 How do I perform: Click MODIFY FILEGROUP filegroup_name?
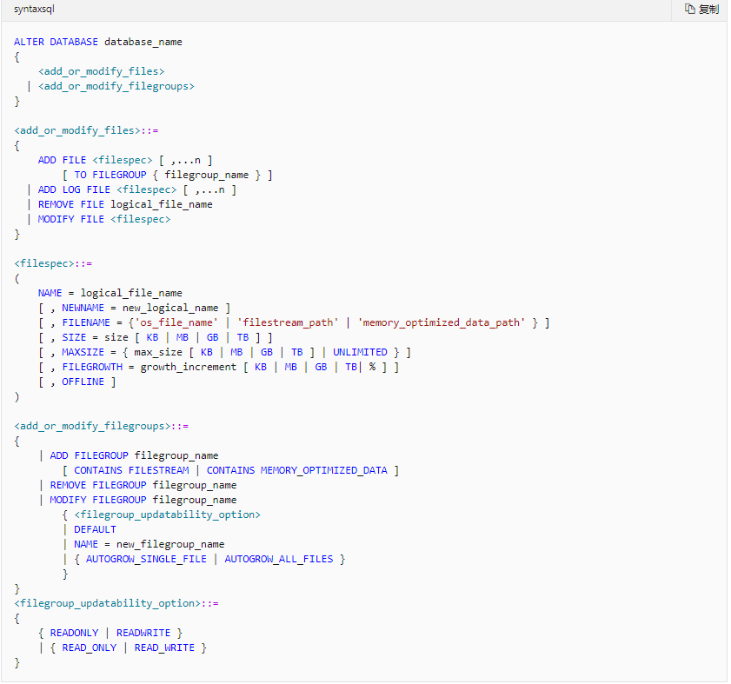click(143, 501)
